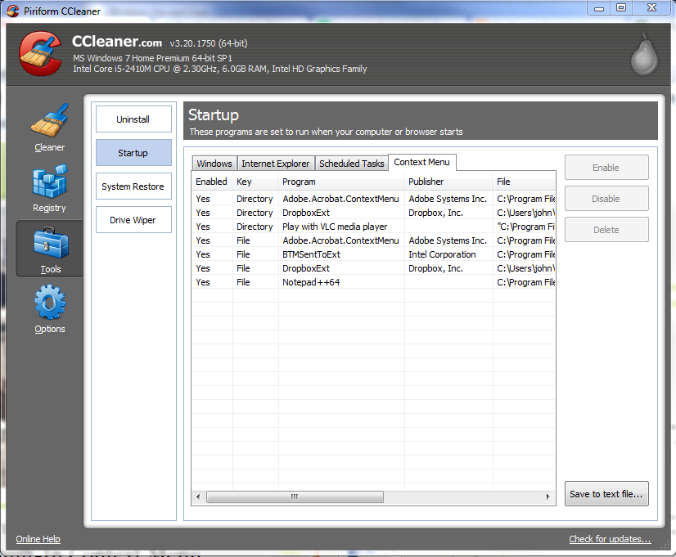Sort by the Key column header
This screenshot has width=676, height=557.
255,182
